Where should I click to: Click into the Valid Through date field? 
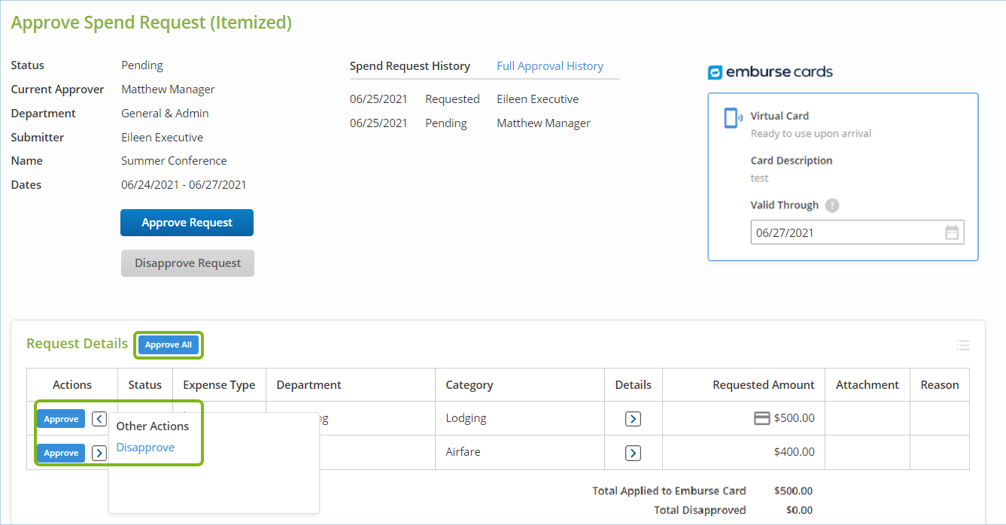point(843,232)
